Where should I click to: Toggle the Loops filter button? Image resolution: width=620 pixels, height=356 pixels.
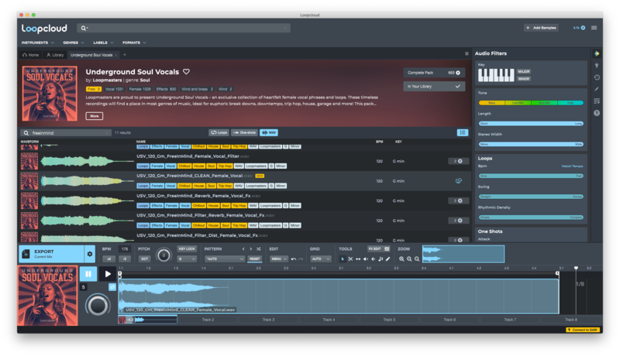[219, 132]
